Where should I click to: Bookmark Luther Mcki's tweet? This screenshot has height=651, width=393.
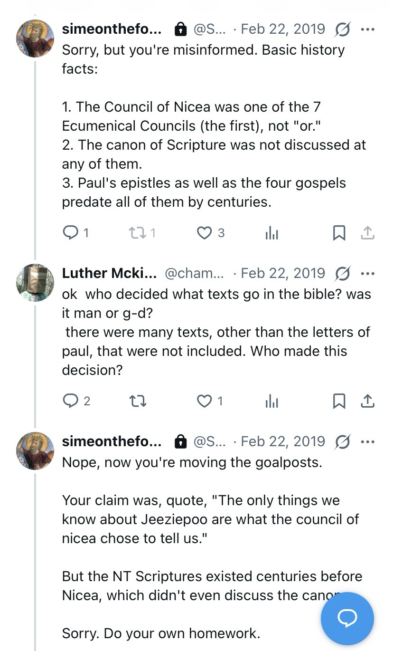tap(339, 401)
